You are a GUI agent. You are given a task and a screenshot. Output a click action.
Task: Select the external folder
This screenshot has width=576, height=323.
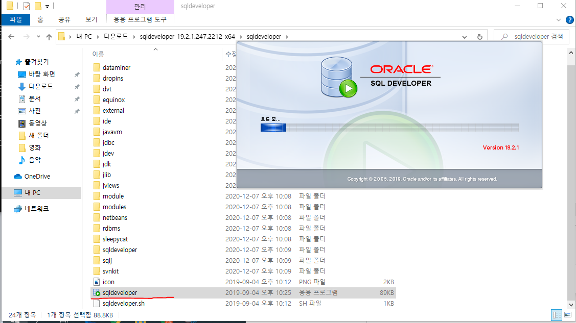[113, 110]
